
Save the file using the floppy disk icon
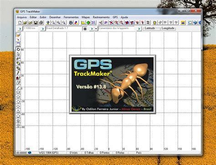click(36, 23)
